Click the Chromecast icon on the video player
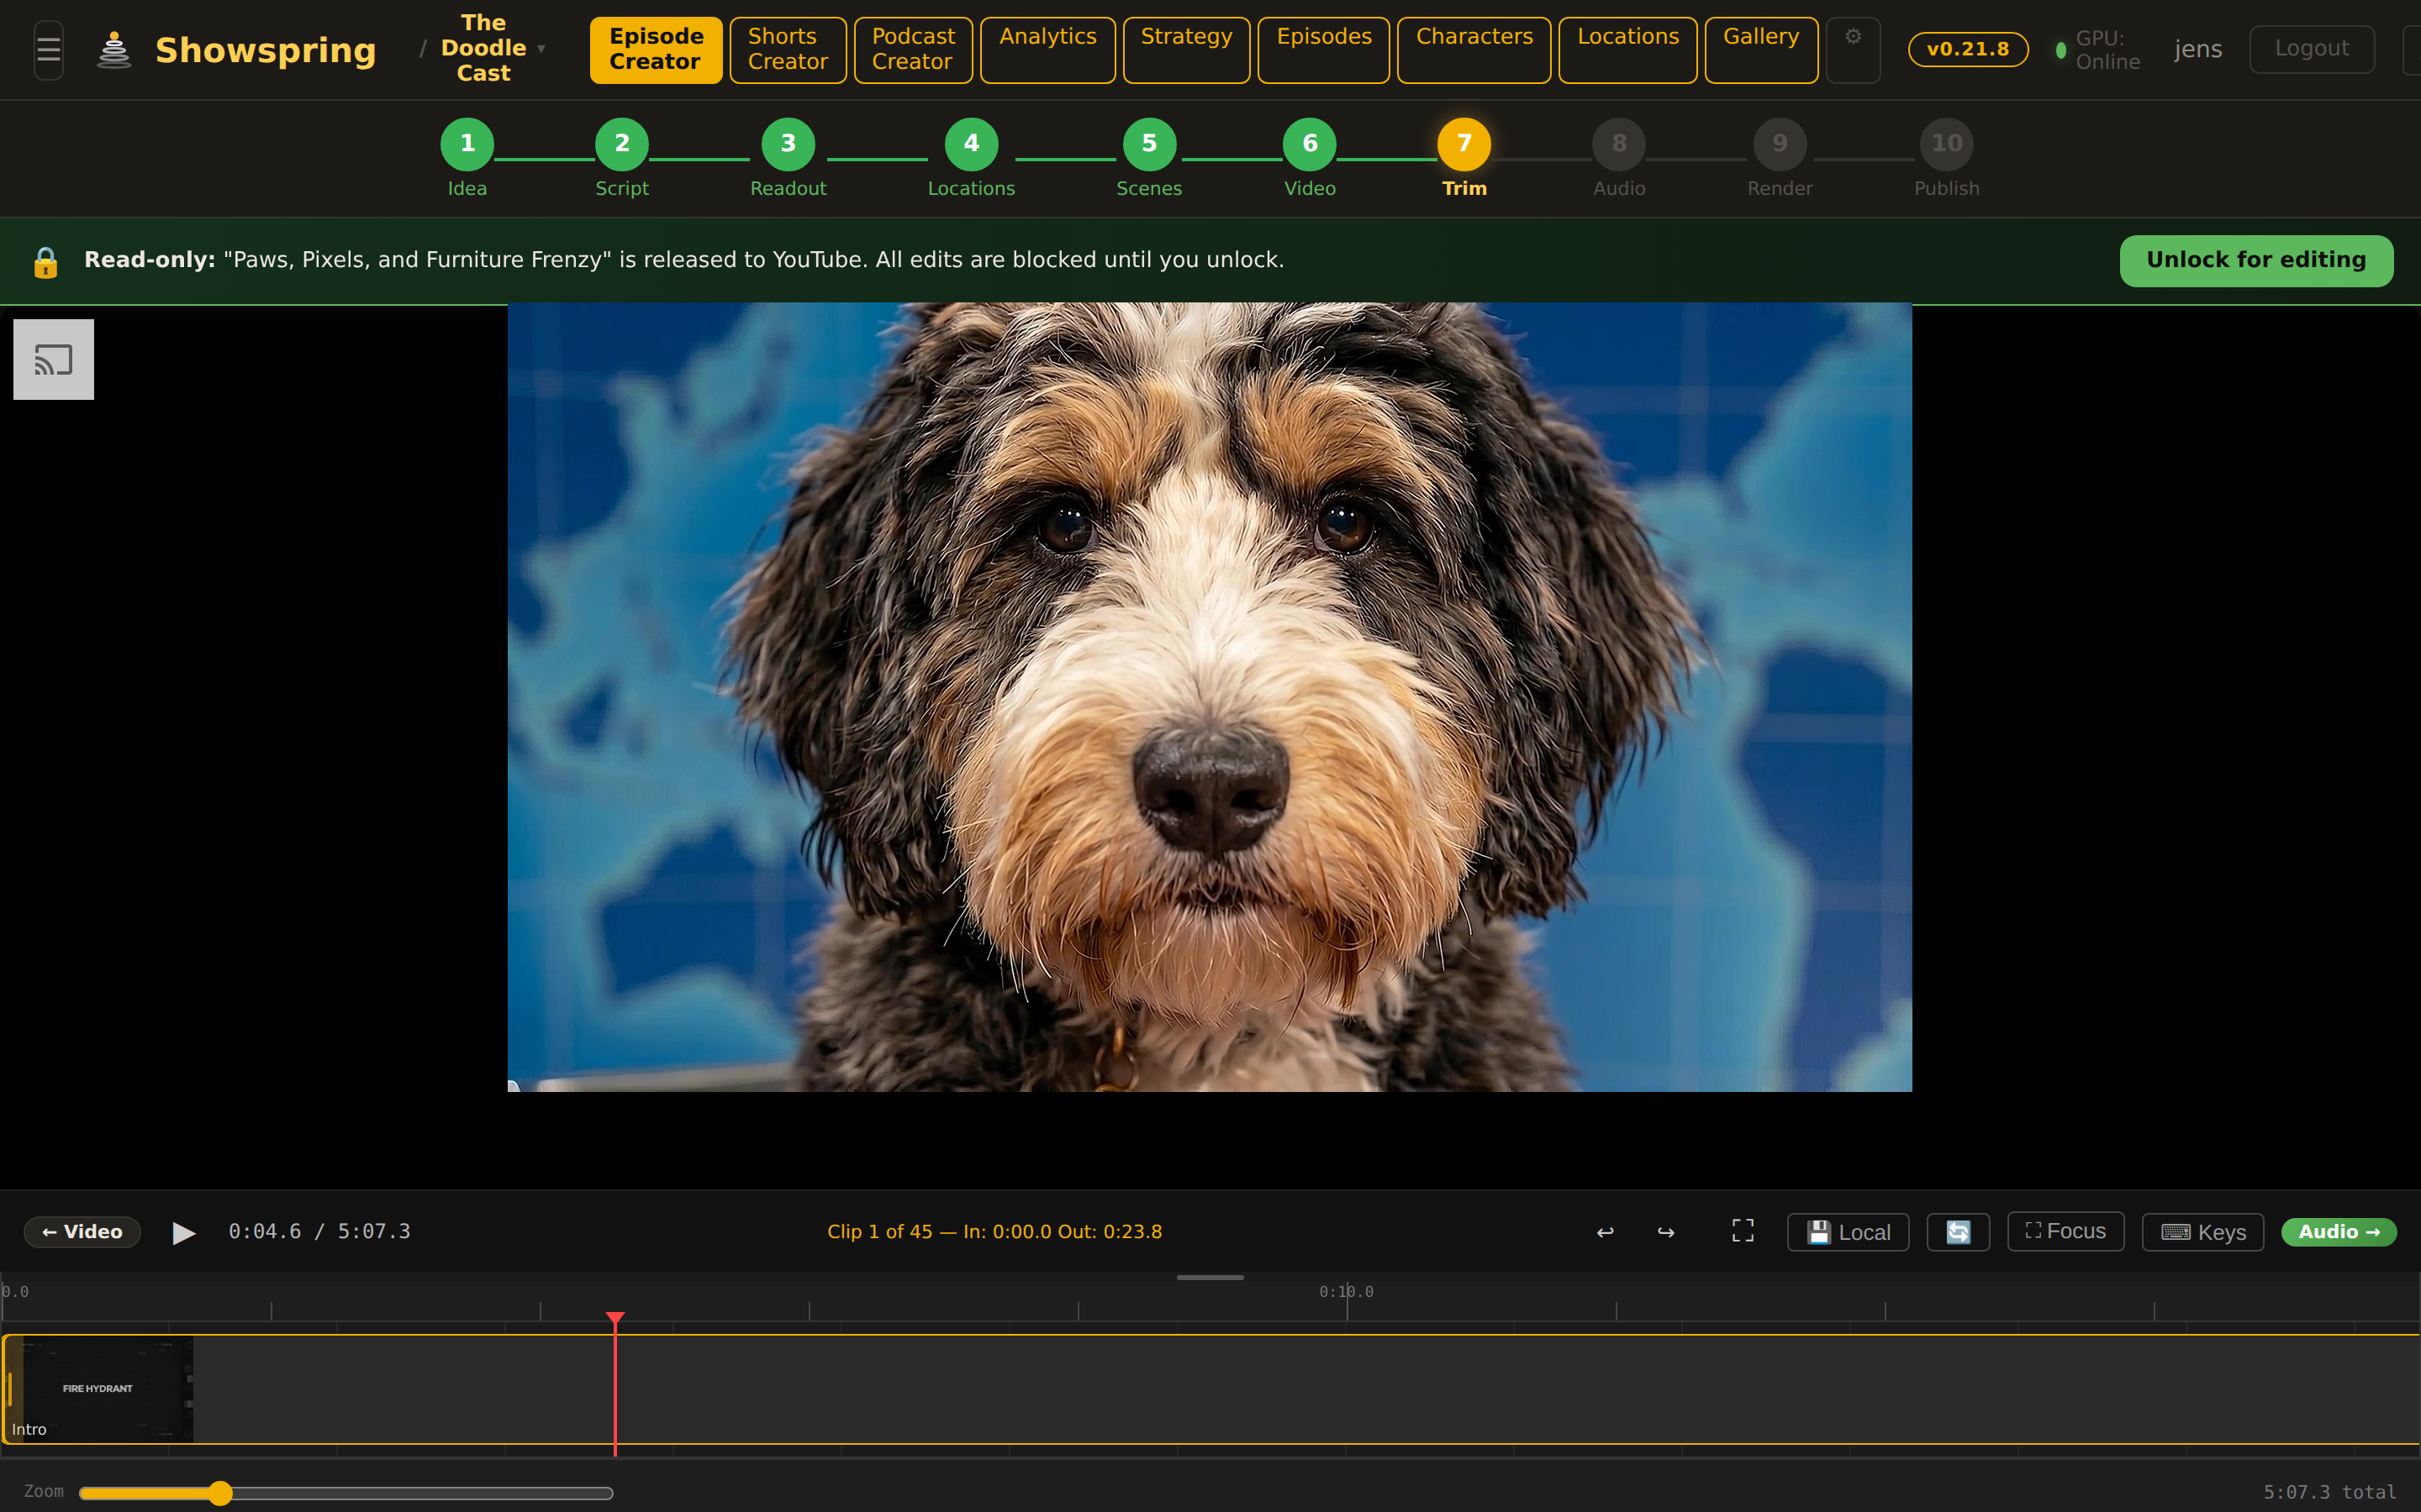This screenshot has height=1512, width=2421. point(53,359)
